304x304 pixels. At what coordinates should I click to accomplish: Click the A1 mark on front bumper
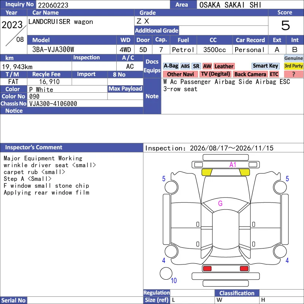point(233,165)
